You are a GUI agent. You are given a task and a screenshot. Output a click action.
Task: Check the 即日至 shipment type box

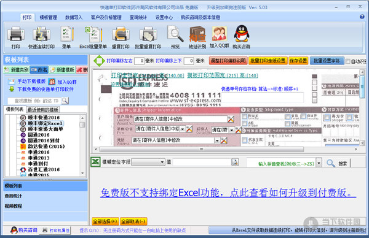(x=245, y=117)
